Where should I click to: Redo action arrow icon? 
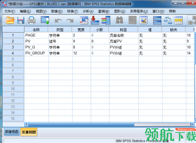(70, 21)
